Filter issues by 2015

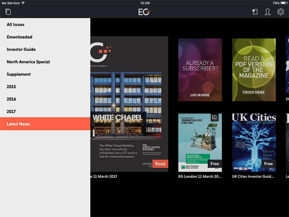pos(45,87)
